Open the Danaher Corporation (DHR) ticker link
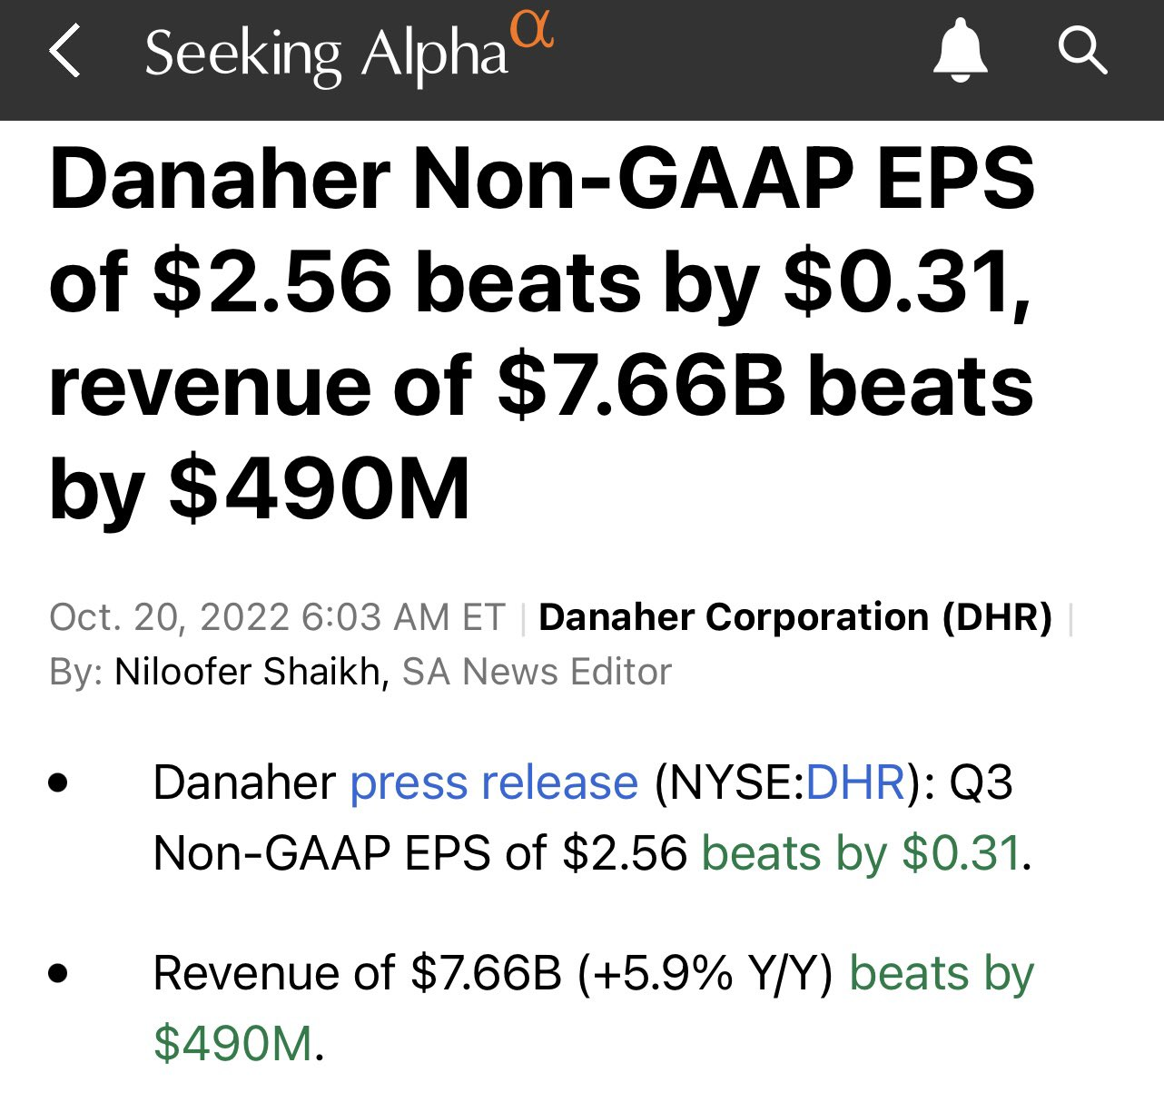1164x1102 pixels. click(795, 617)
